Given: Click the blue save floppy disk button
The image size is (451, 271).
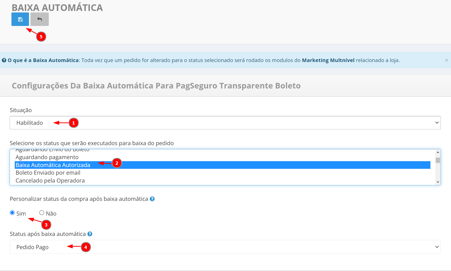Looking at the screenshot, I should click(20, 19).
